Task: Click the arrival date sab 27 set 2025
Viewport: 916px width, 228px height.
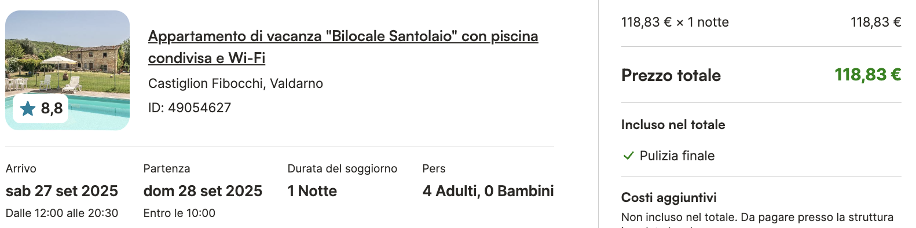Action: [62, 191]
